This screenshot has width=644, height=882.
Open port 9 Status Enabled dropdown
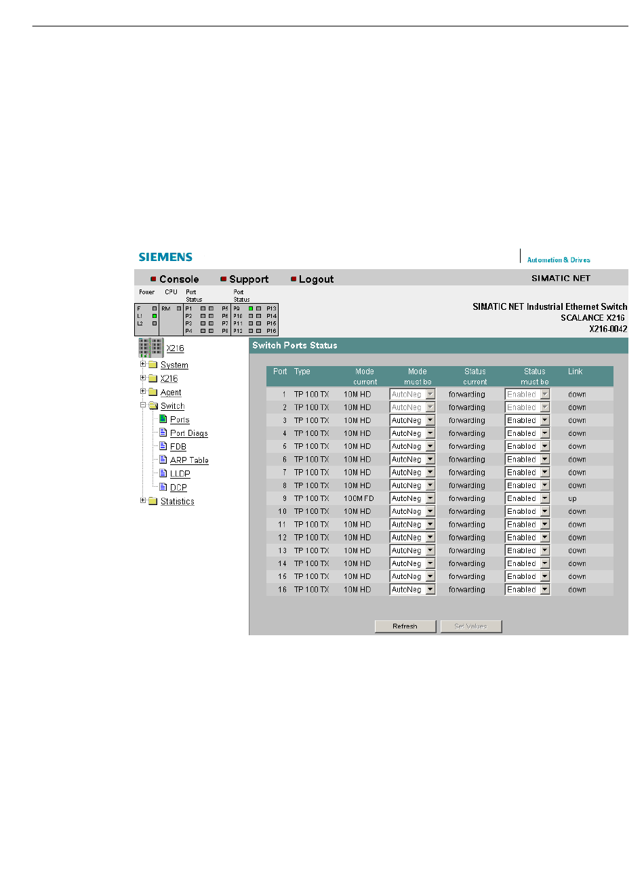527,498
